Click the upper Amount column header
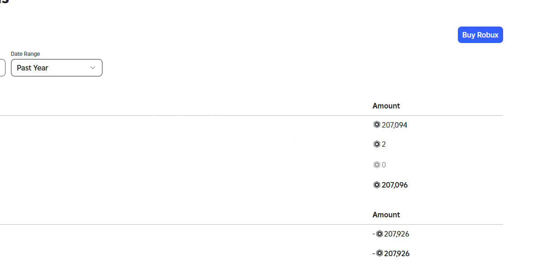Viewport: 542px width, 269px height. (x=386, y=106)
